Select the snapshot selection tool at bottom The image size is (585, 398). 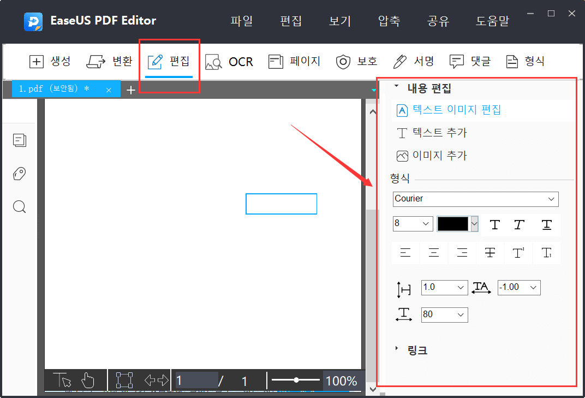coord(124,381)
